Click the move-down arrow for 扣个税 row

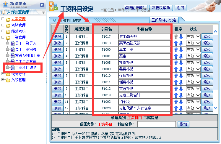click(181, 102)
